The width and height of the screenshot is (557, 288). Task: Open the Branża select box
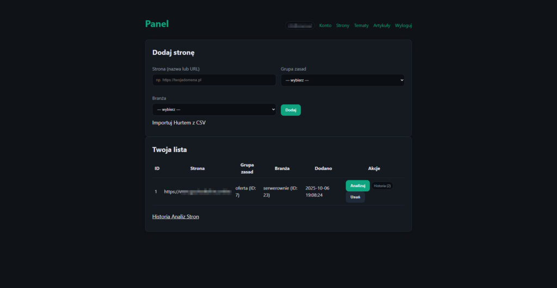(x=214, y=110)
